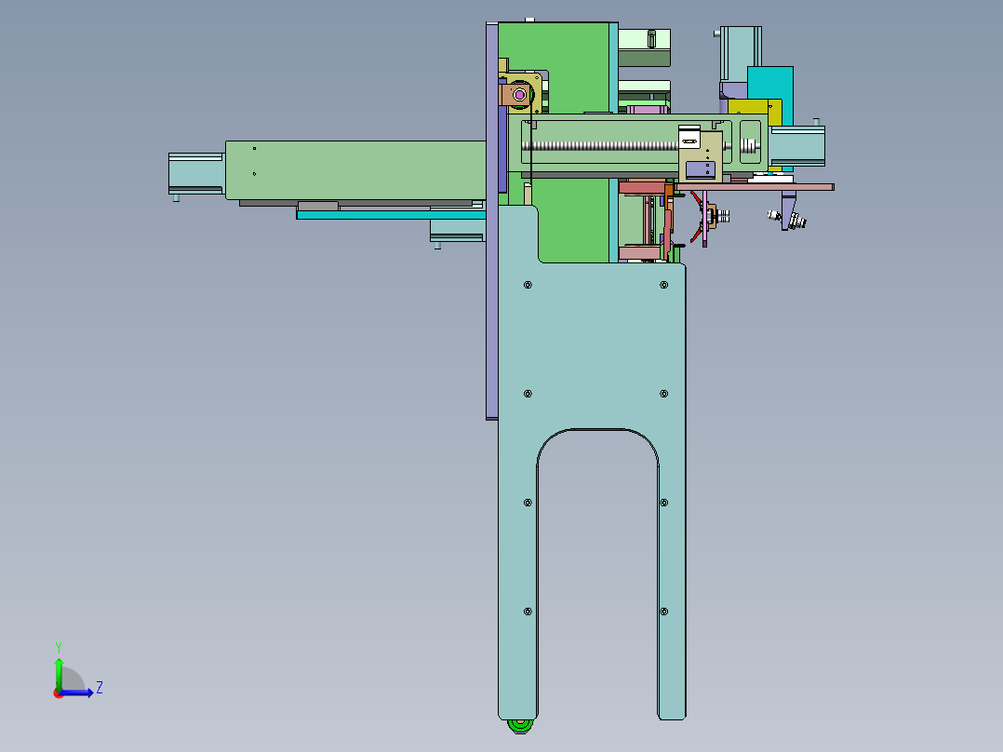Click the 'Z' axis label text
The height and width of the screenshot is (752, 1003).
[x=100, y=688]
